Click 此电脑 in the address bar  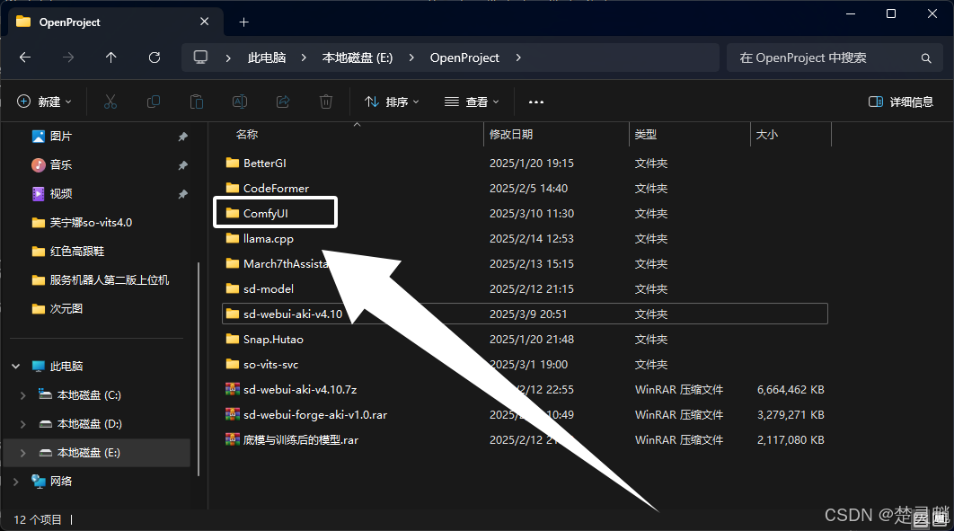(x=267, y=58)
